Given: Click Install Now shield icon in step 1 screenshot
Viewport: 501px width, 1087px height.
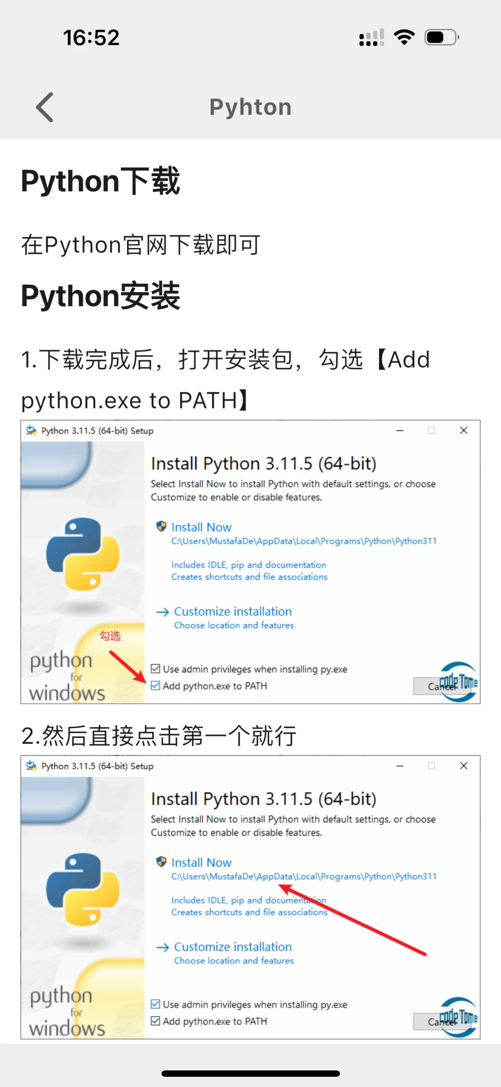Looking at the screenshot, I should pos(161,527).
